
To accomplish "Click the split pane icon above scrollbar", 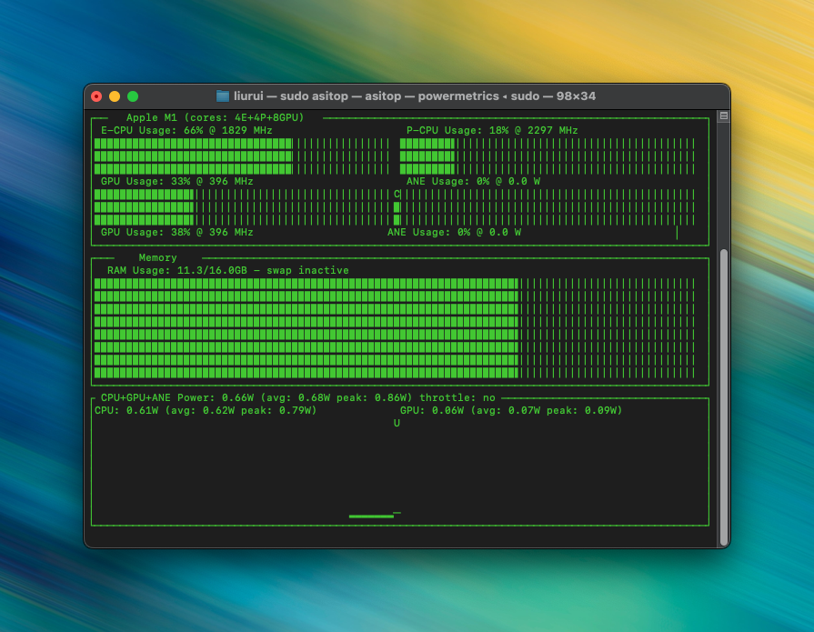I will point(723,116).
